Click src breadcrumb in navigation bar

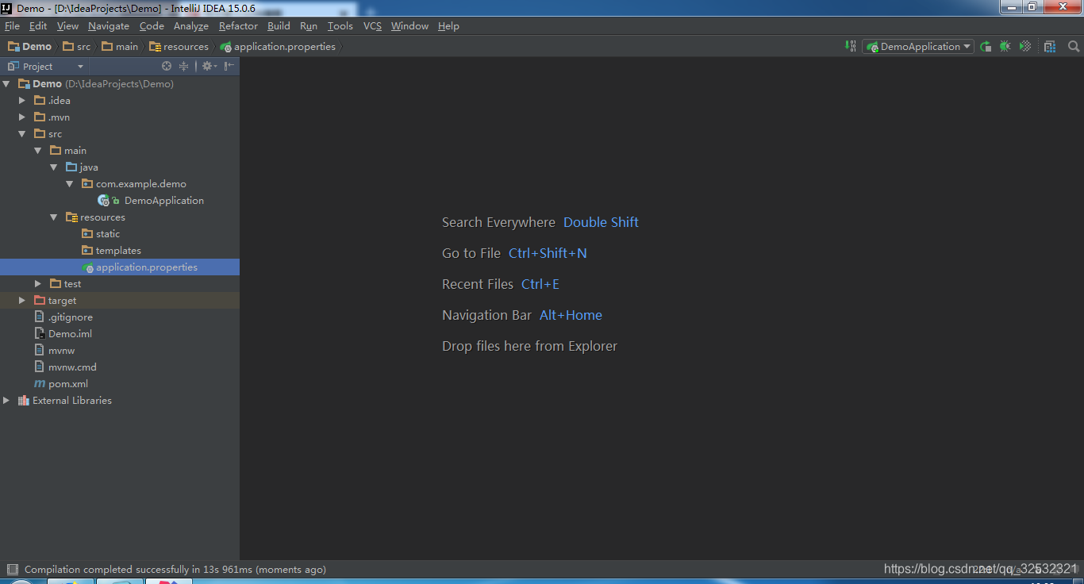coord(77,46)
